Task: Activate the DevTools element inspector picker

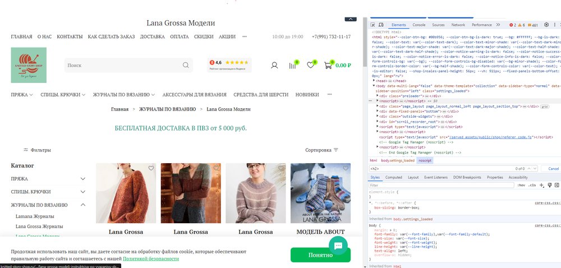Action: pos(373,25)
